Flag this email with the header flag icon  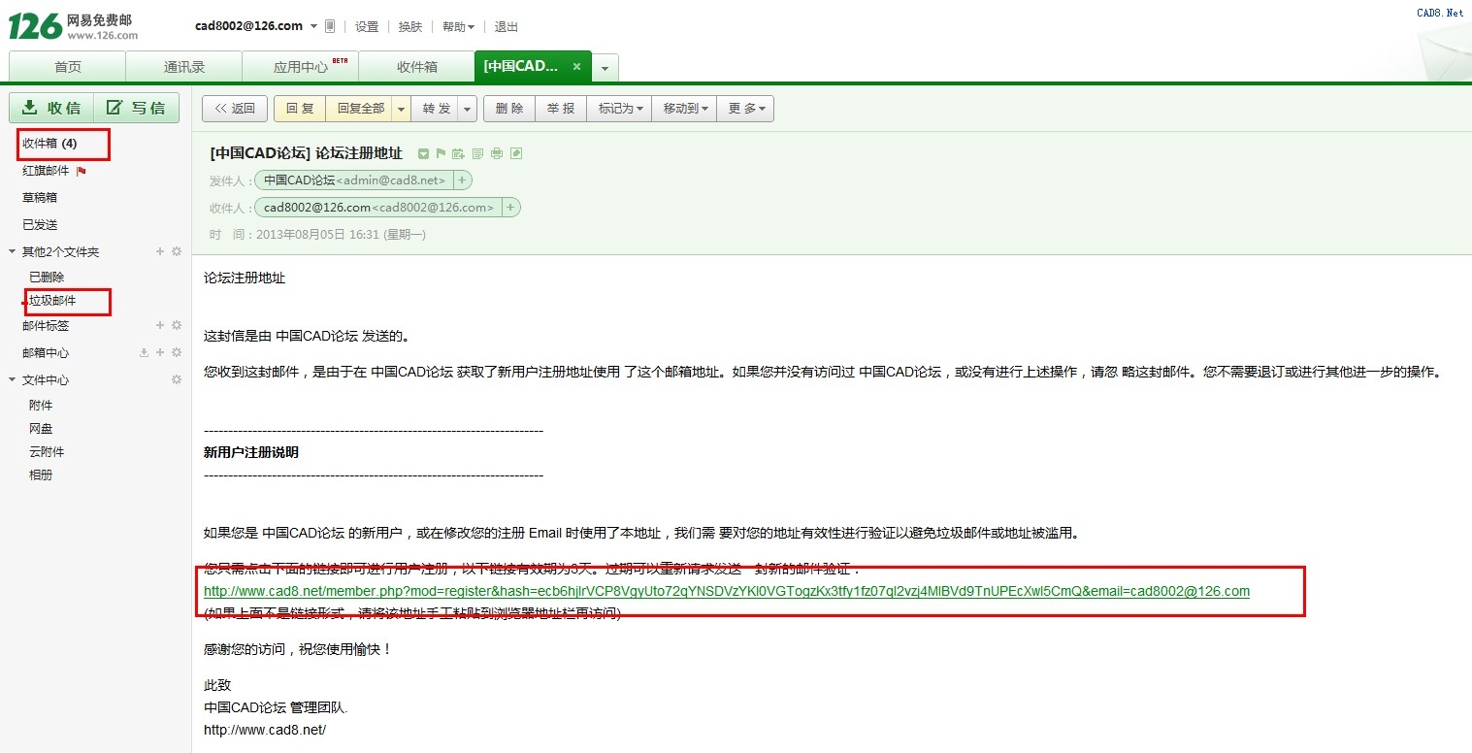441,153
